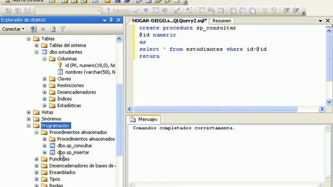Close the active query document tab
Viewport: 333px width, 187px height.
pyautogui.click(x=328, y=21)
